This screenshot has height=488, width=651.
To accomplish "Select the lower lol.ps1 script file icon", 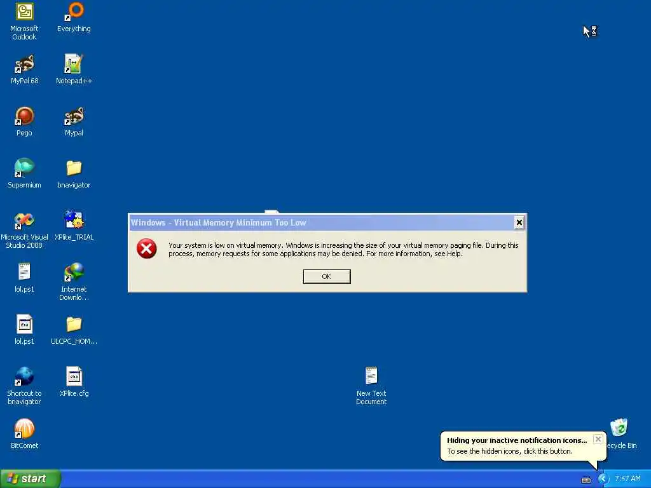I will point(24,324).
